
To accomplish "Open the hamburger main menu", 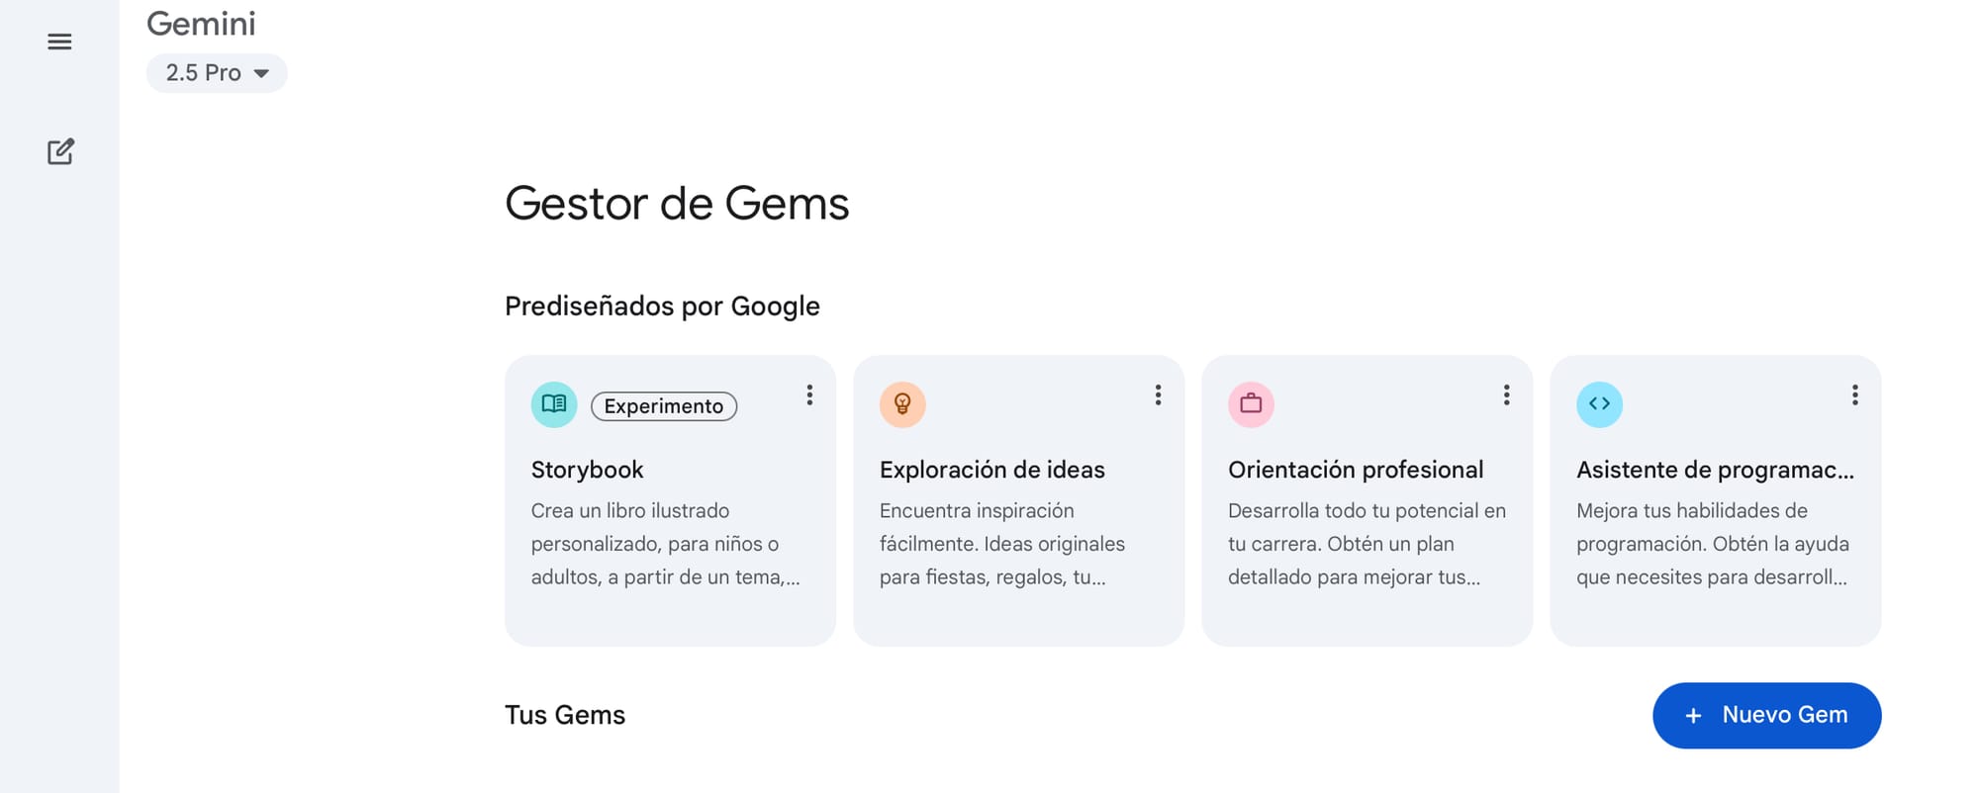I will 59,42.
